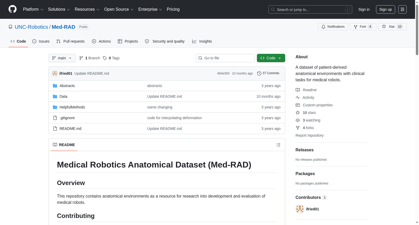Click 'code for interpolating deformation' commit message

(x=174, y=118)
